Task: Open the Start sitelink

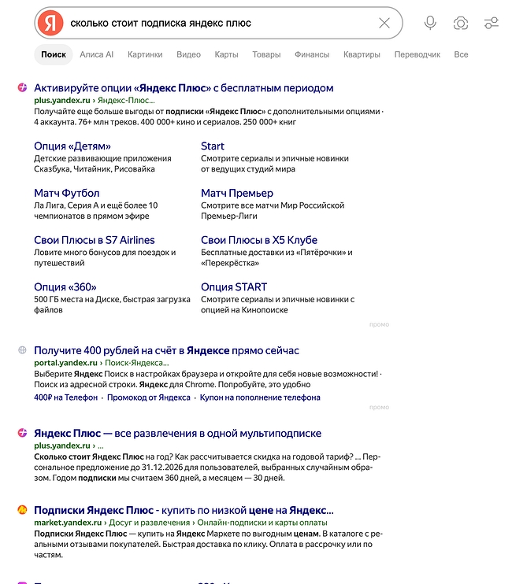Action: coord(213,146)
